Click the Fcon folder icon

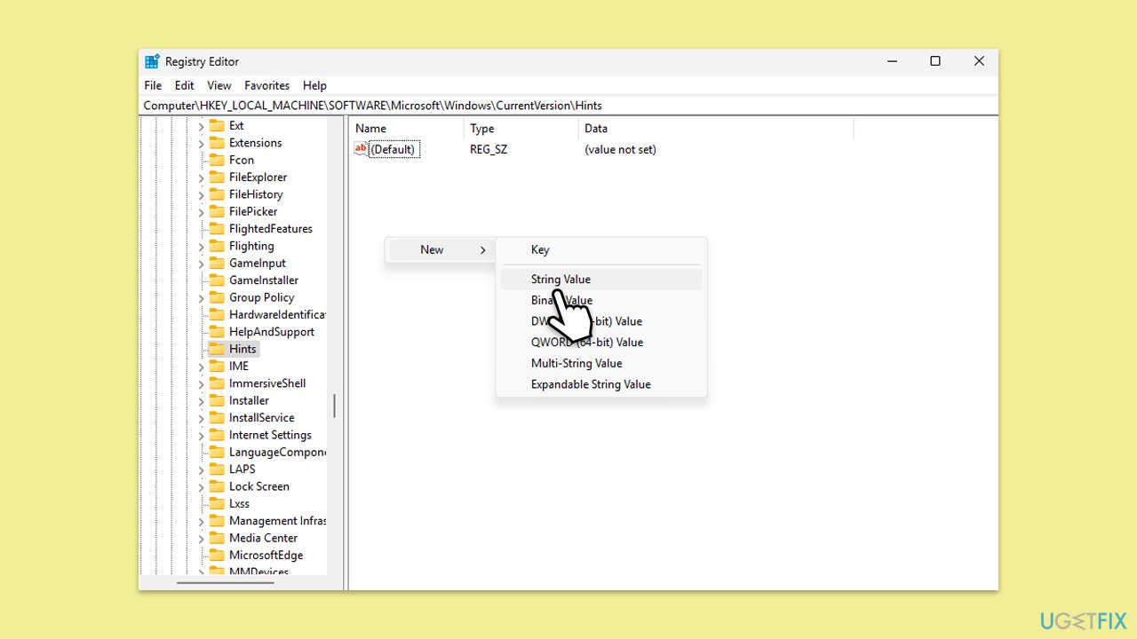[x=217, y=160]
